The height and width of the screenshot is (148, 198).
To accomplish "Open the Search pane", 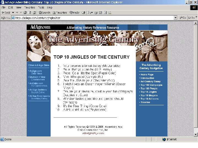I will pyautogui.click(x=45, y=13).
